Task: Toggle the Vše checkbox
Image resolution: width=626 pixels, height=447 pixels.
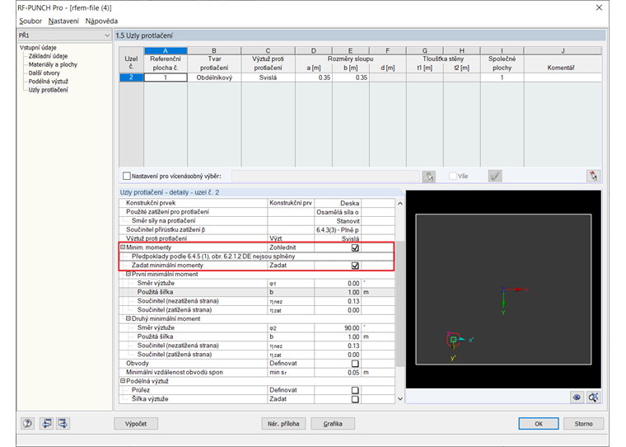Action: click(453, 176)
